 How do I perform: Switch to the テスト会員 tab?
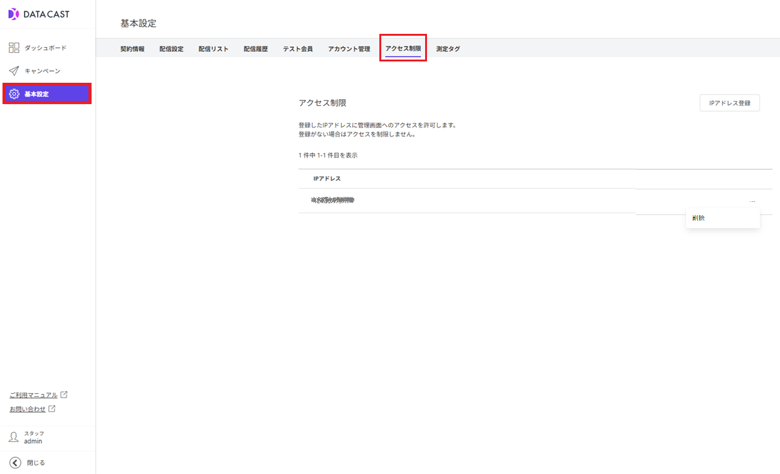point(297,48)
